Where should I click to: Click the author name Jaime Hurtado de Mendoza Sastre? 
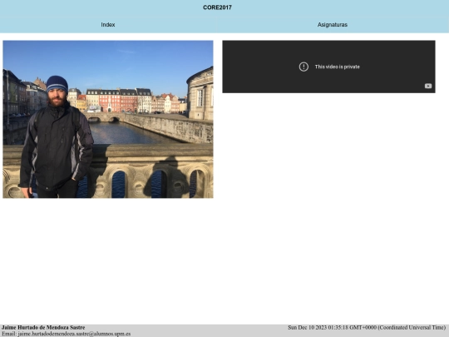tap(43, 327)
